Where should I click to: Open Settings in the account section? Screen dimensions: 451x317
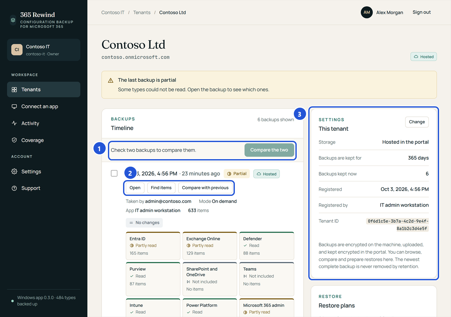coord(43,171)
